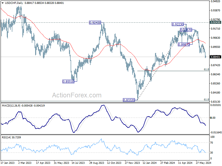
Task: Click the 12 Oct 2023 date on the time axis
Action: point(114,163)
